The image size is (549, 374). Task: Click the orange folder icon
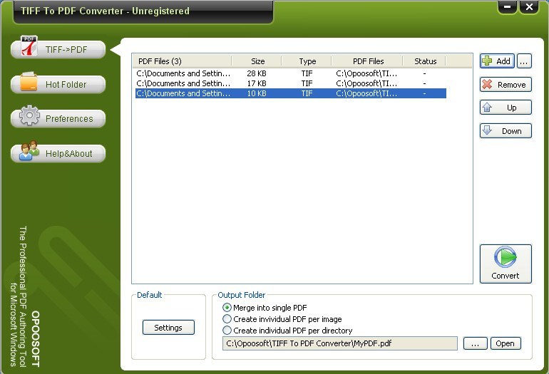click(29, 81)
